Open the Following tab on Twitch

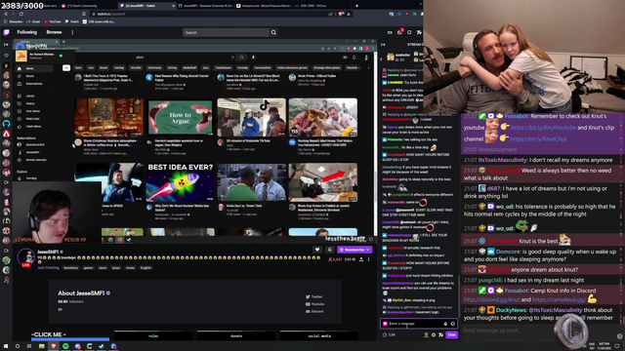point(26,32)
